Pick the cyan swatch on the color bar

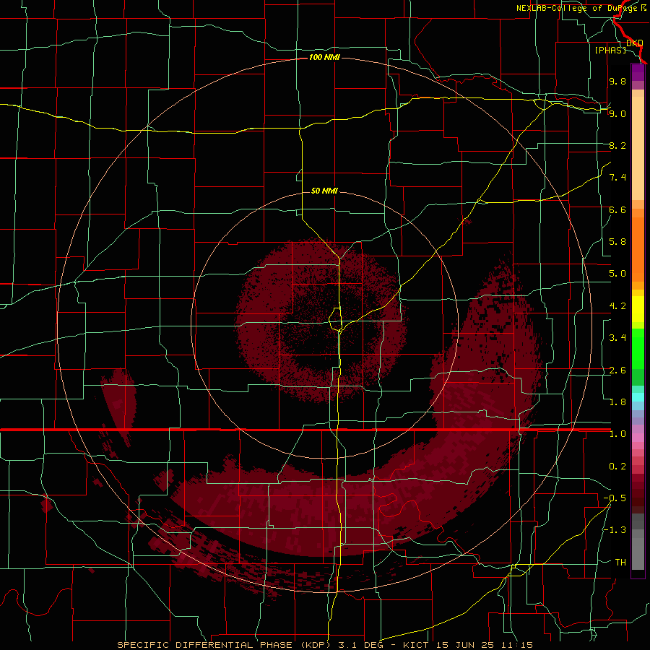(638, 396)
